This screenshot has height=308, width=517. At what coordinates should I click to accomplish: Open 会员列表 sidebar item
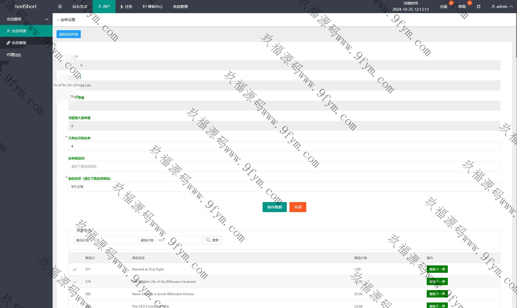pos(19,31)
